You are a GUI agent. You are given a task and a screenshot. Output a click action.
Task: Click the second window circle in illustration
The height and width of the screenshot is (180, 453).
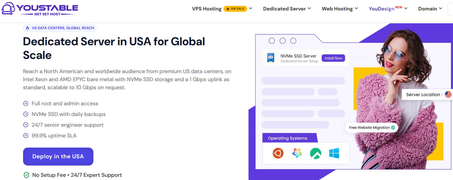click(x=283, y=41)
